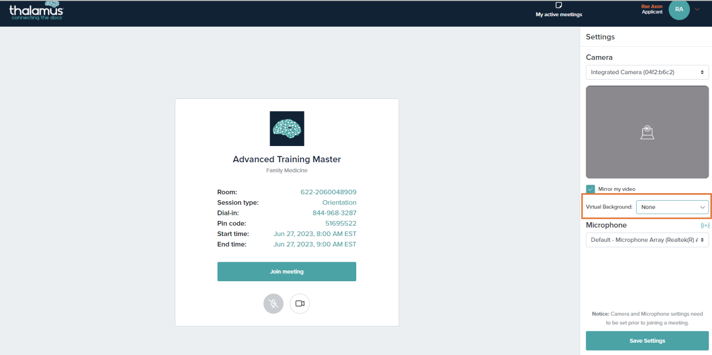Click the Rae Axon Applicant name
The height and width of the screenshot is (355, 712).
click(651, 9)
